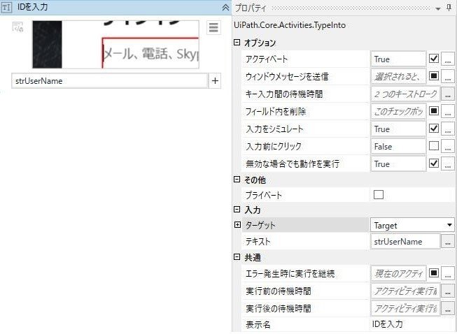The height and width of the screenshot is (334, 457).
Task: Expand the ターゲット property node
Action: (x=237, y=224)
